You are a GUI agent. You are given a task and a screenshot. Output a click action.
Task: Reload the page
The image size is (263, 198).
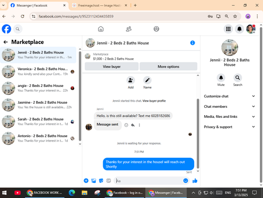coord(23,16)
